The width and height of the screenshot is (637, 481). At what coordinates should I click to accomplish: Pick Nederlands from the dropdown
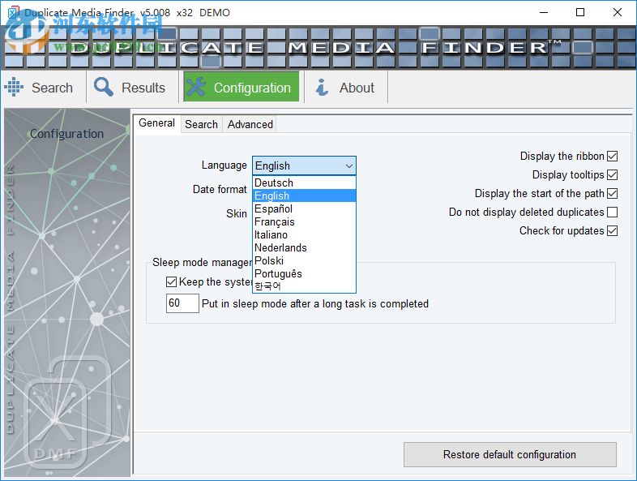coord(304,248)
